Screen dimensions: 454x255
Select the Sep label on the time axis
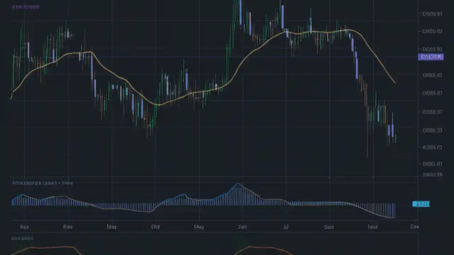click(x=329, y=227)
